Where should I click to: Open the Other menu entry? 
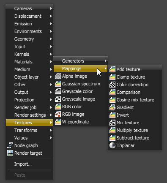pos(29,85)
